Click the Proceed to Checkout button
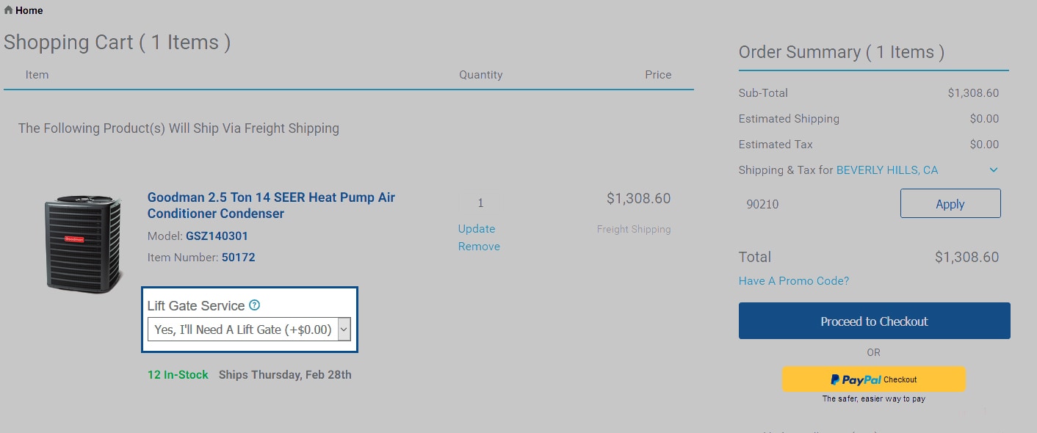The width and height of the screenshot is (1037, 433). [x=874, y=321]
